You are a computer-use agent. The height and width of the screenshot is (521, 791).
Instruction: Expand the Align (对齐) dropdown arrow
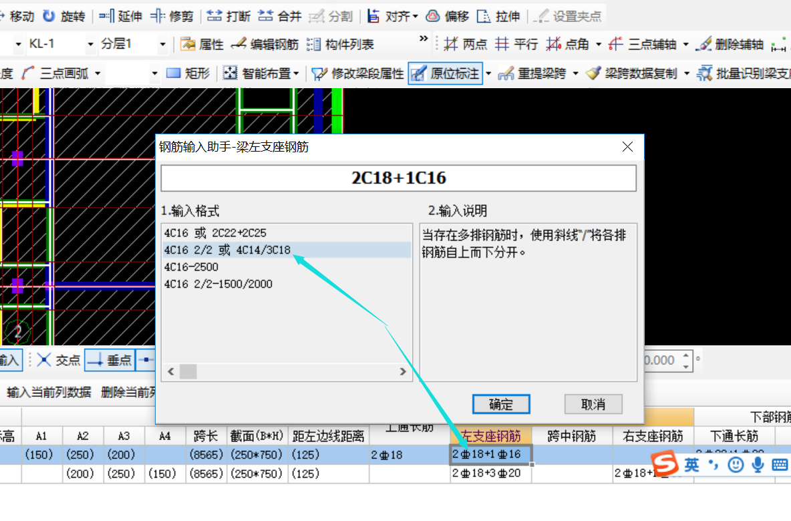pos(415,16)
